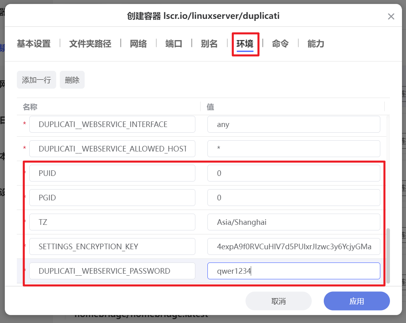The width and height of the screenshot is (406, 323).
Task: Click the 删除 button
Action: tap(72, 80)
